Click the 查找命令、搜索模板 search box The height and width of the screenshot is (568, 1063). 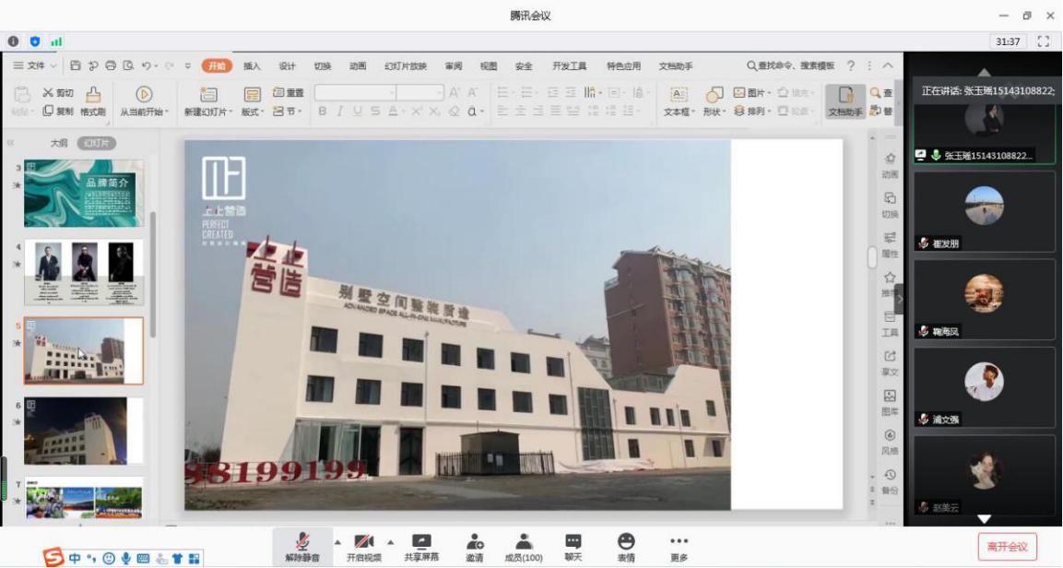click(790, 65)
